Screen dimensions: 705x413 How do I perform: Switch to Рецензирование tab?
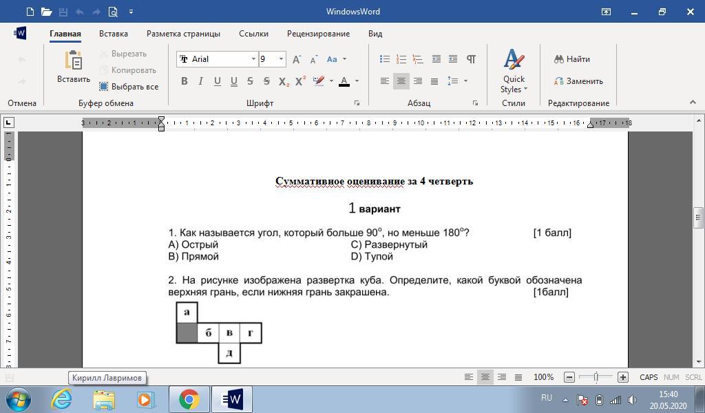[318, 34]
